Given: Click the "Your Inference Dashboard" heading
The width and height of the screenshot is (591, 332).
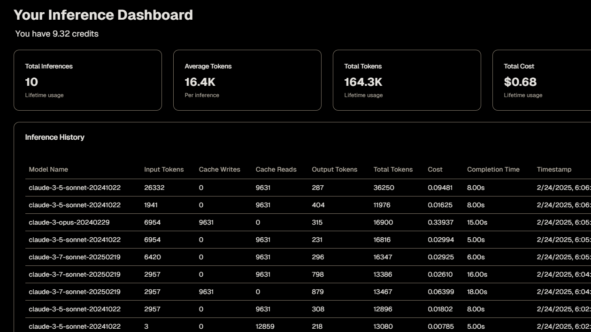Looking at the screenshot, I should click(x=103, y=15).
